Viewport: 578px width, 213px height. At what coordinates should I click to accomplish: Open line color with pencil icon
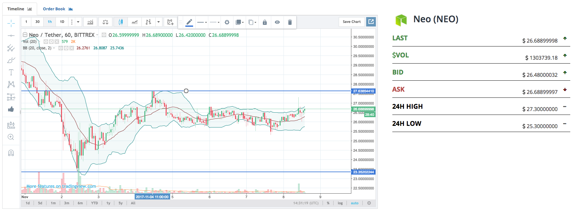pyautogui.click(x=189, y=22)
